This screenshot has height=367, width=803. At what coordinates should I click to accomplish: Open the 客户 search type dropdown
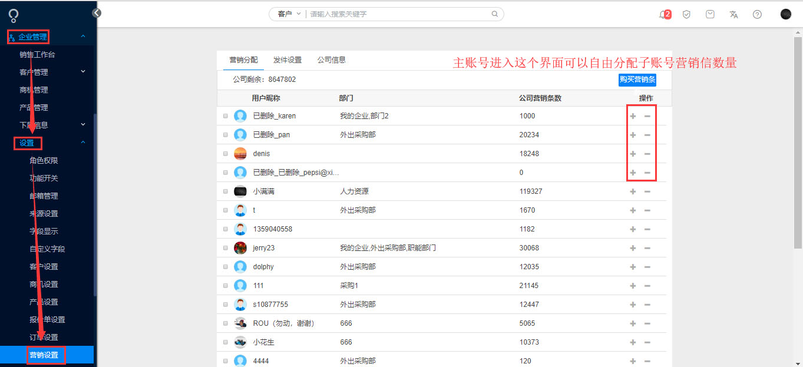point(289,14)
